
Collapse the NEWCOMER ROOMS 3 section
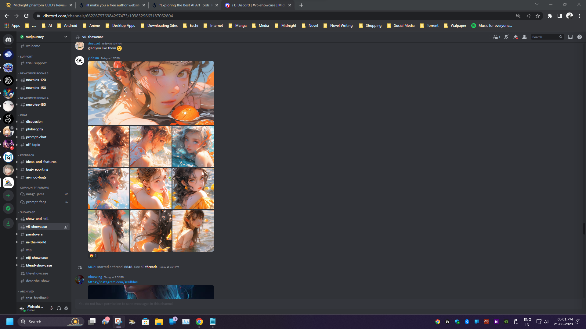tap(34, 73)
